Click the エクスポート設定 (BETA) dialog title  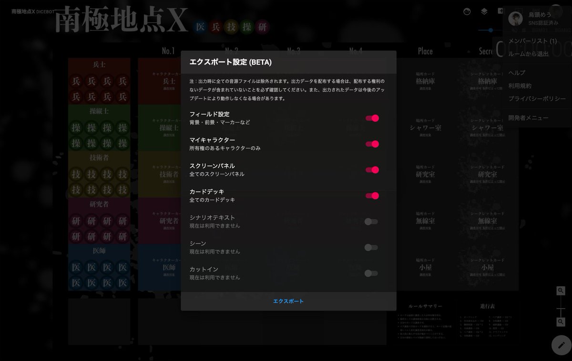click(x=231, y=62)
